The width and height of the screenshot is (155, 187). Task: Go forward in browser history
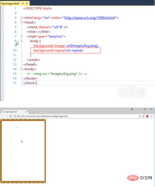coord(6,116)
